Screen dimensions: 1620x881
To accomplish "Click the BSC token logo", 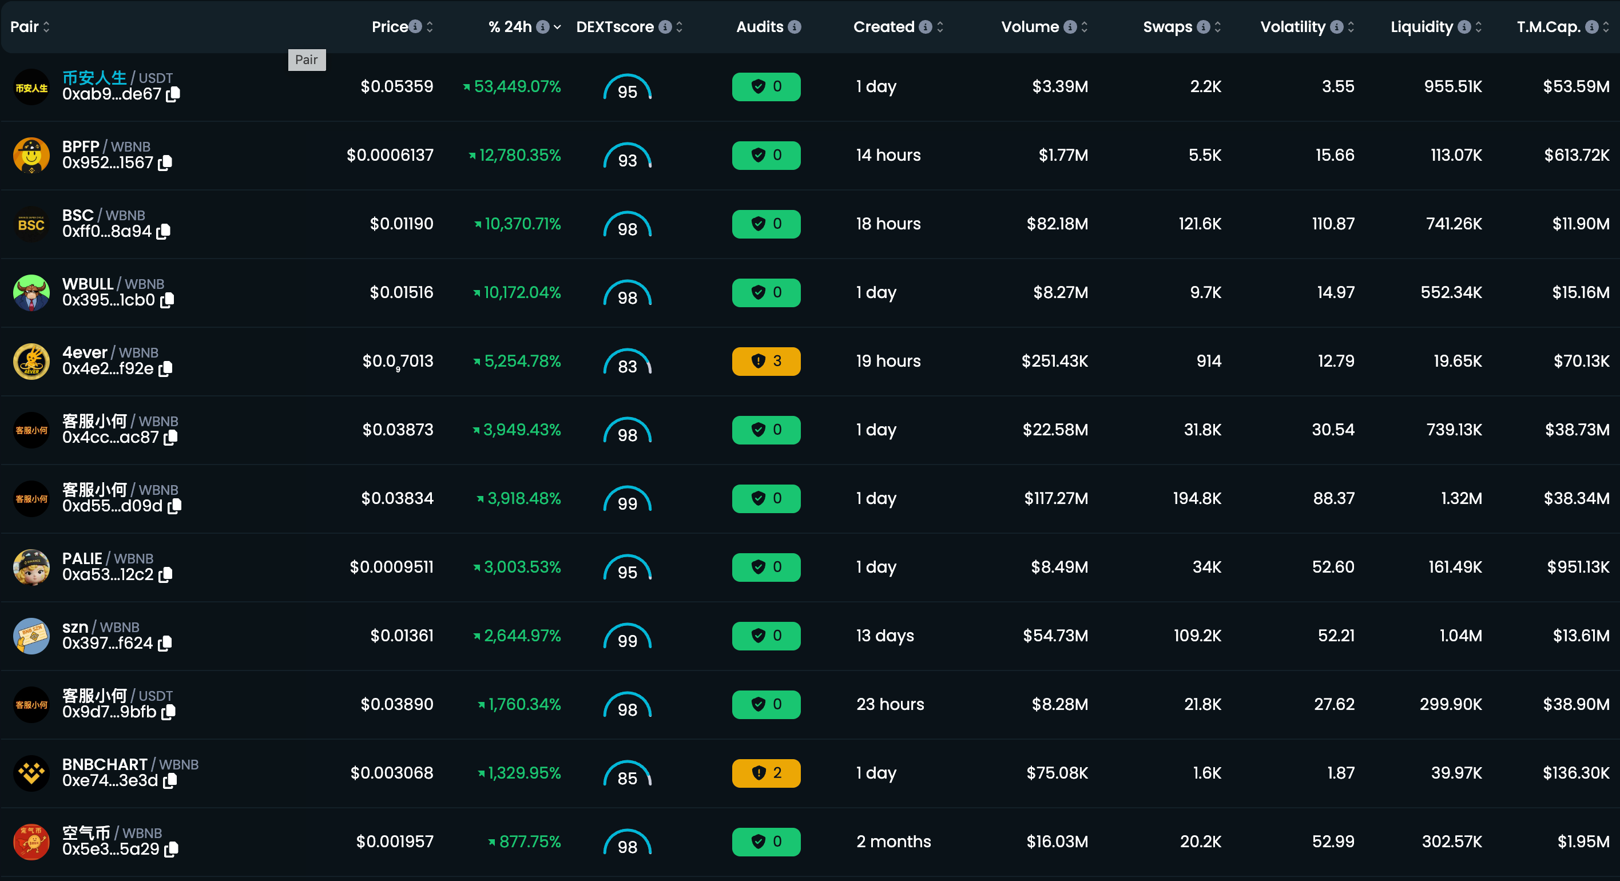I will click(x=31, y=223).
